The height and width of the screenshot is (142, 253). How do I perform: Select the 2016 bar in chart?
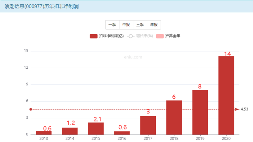click(122, 133)
